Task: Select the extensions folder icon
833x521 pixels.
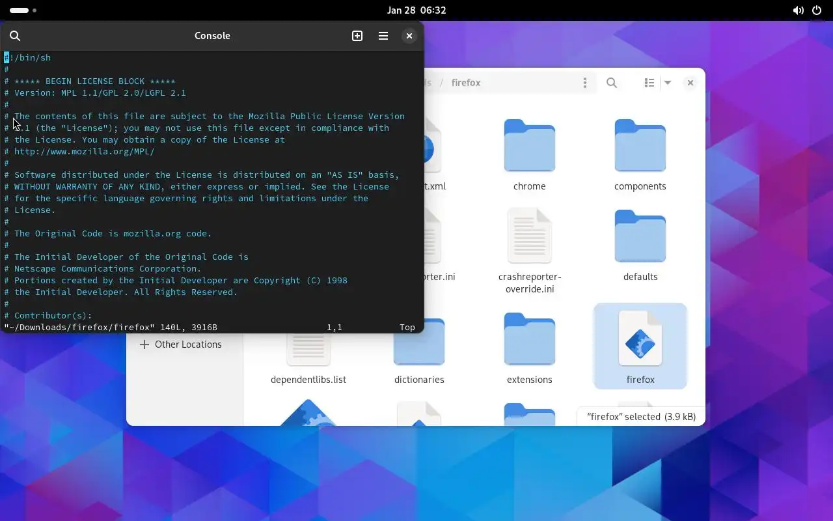Action: [530, 339]
